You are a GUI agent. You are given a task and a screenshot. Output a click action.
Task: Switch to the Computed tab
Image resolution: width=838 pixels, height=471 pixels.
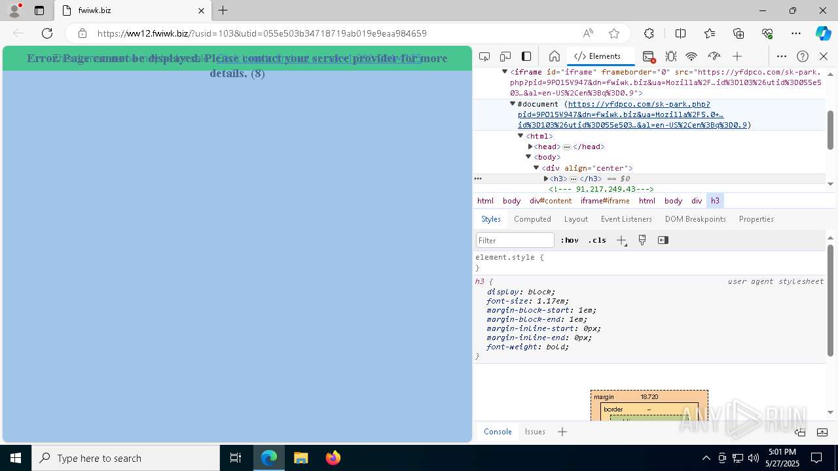point(532,219)
